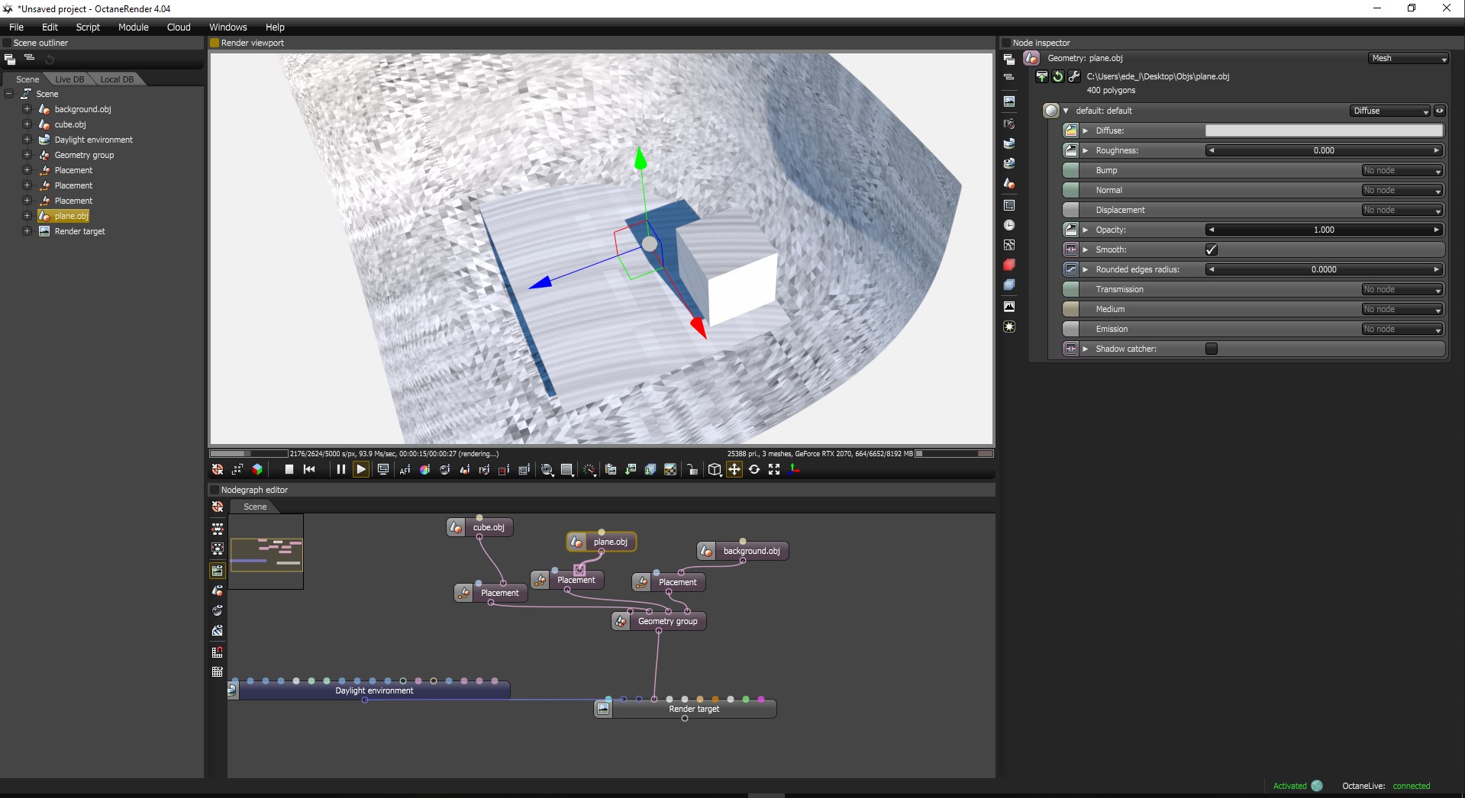Image resolution: width=1465 pixels, height=798 pixels.
Task: Open the Cloud menu
Action: 179,27
